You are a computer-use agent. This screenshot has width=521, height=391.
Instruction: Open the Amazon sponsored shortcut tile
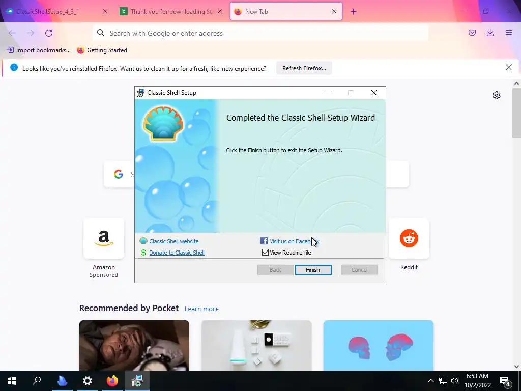104,238
